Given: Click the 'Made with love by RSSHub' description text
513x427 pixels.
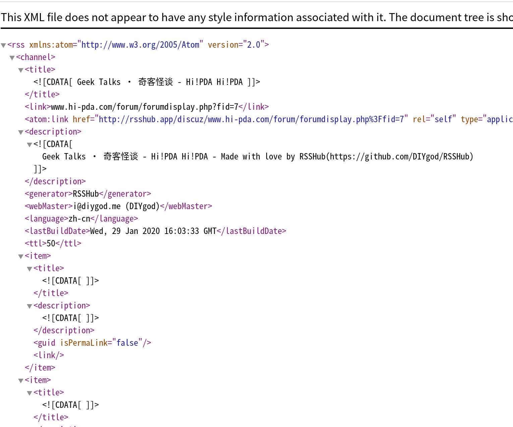Looking at the screenshot, I should (x=258, y=156).
